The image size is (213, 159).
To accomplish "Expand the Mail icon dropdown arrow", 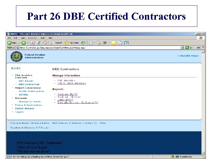I will point(94,43).
